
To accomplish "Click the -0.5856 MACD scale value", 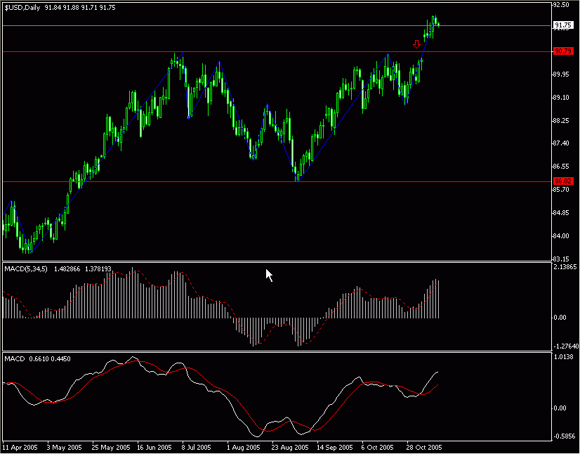I will pyautogui.click(x=564, y=436).
